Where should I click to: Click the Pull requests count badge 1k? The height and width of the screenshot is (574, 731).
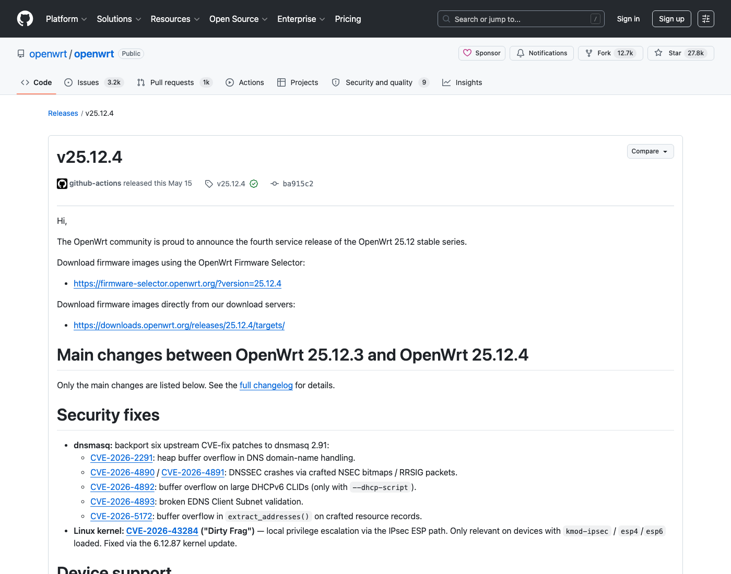[x=206, y=82]
